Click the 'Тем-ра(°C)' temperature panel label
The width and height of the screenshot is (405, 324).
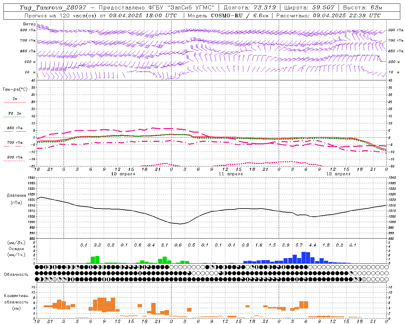[x=15, y=90]
